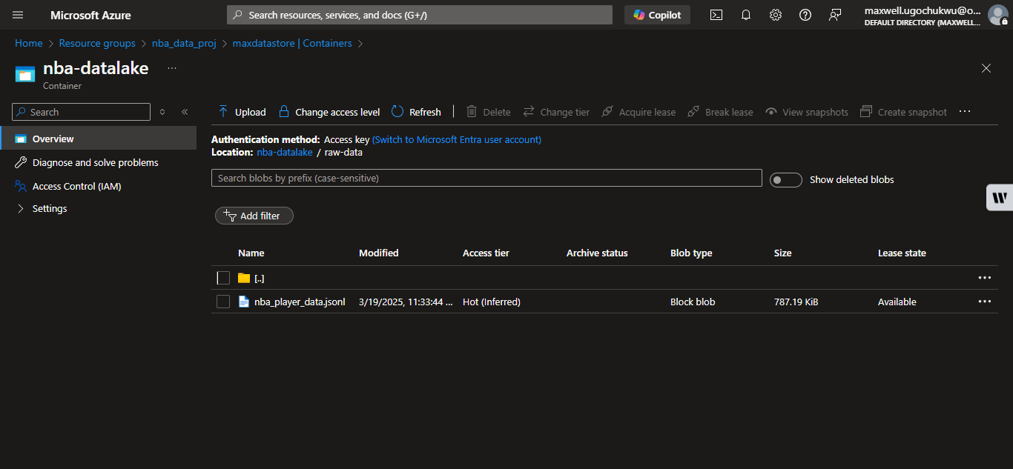Open the floating side widget icon
The image size is (1013, 469).
pyautogui.click(x=1000, y=197)
